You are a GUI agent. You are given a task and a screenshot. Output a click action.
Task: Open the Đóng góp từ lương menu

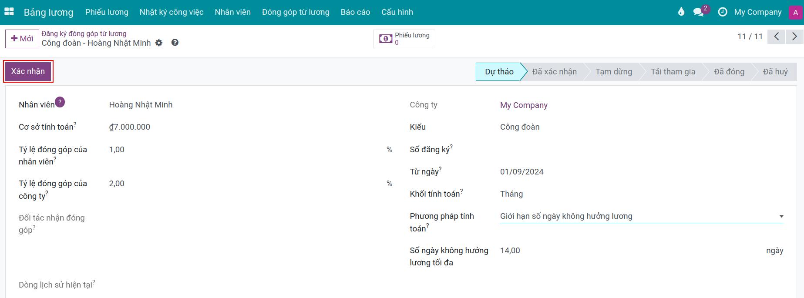click(296, 12)
